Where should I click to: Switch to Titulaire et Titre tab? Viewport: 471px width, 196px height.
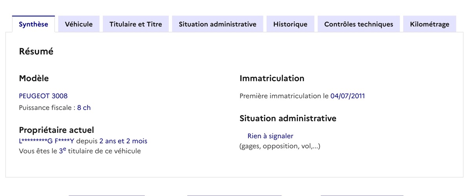pyautogui.click(x=135, y=24)
